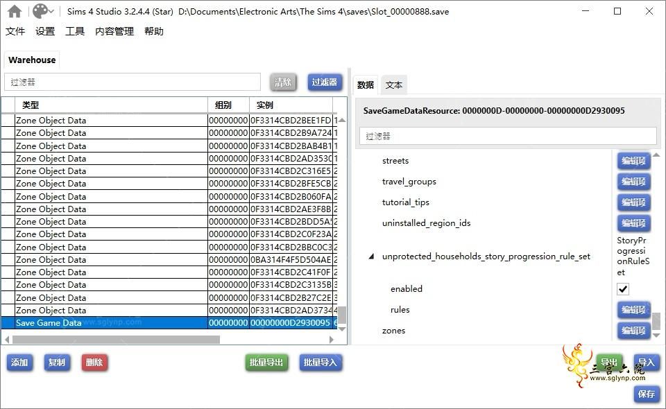
Task: Uncheck the enabled checkbox
Action: (623, 289)
